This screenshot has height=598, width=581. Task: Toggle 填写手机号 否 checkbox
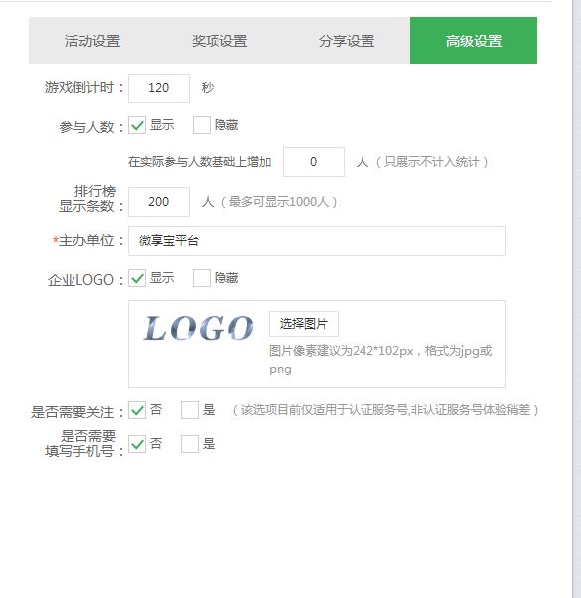[137, 444]
